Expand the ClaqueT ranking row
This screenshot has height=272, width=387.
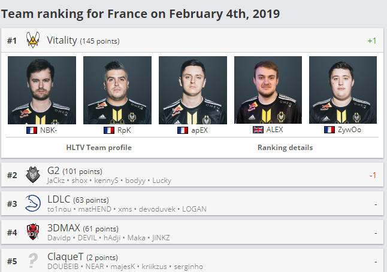tap(192, 261)
